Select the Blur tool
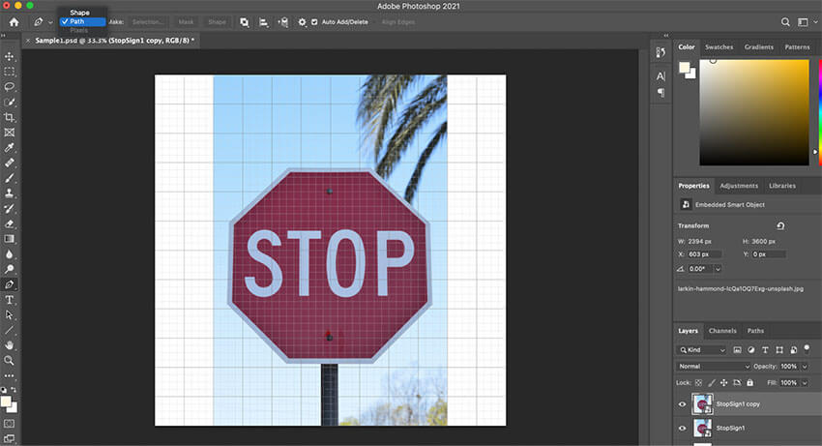This screenshot has width=822, height=446. pos(10,253)
